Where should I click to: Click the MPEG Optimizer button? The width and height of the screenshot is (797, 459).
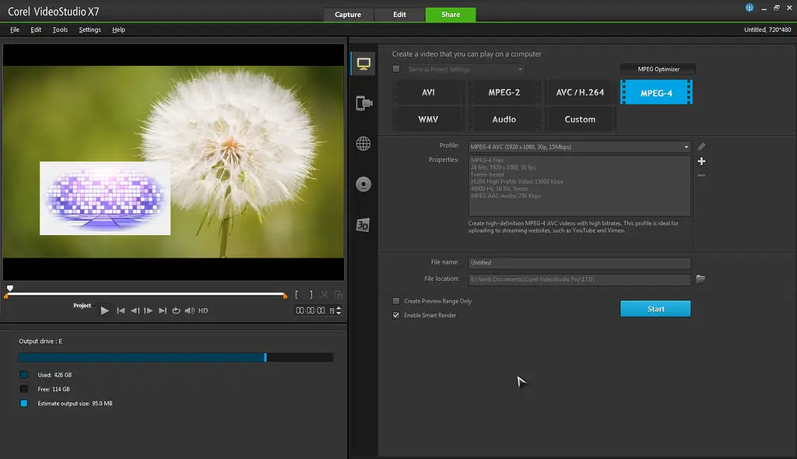point(657,68)
